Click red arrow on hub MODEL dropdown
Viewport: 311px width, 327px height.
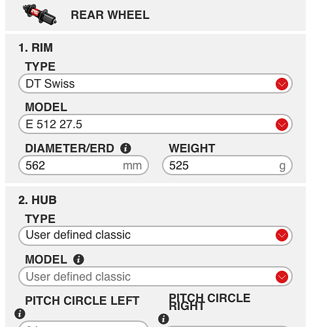click(x=282, y=277)
